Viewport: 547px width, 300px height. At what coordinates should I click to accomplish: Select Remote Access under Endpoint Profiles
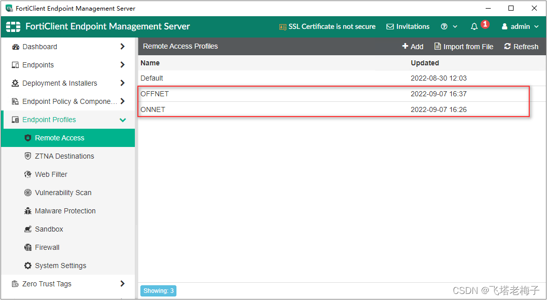67,138
